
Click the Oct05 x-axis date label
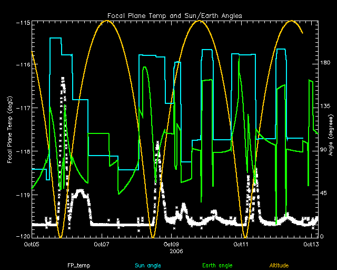click(32, 245)
